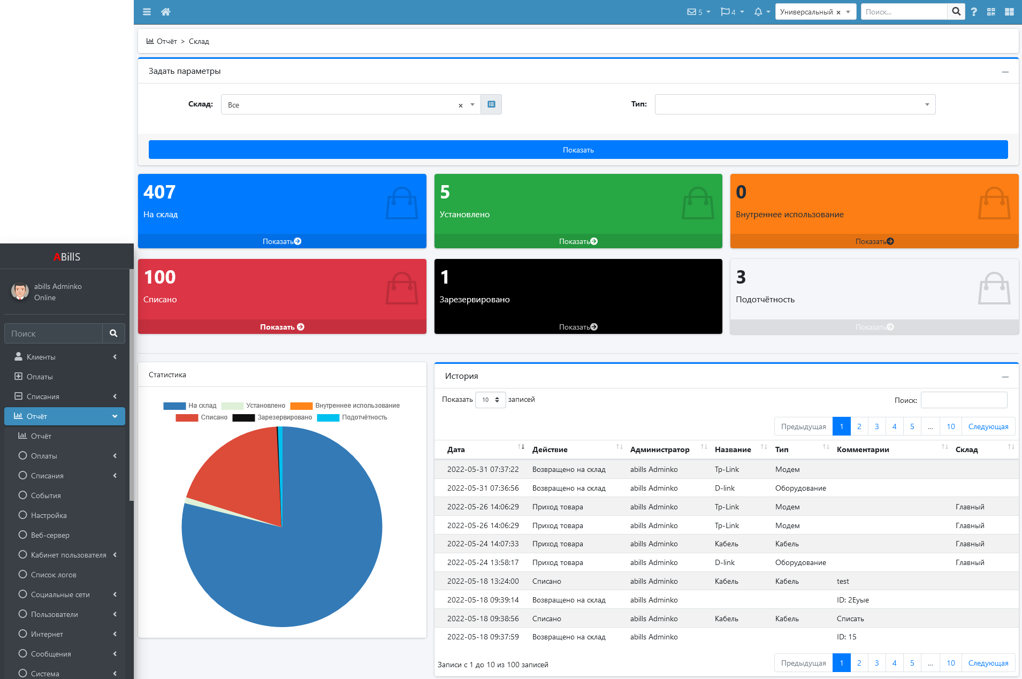Click the bell notifications icon
The height and width of the screenshot is (679, 1022).
(758, 12)
